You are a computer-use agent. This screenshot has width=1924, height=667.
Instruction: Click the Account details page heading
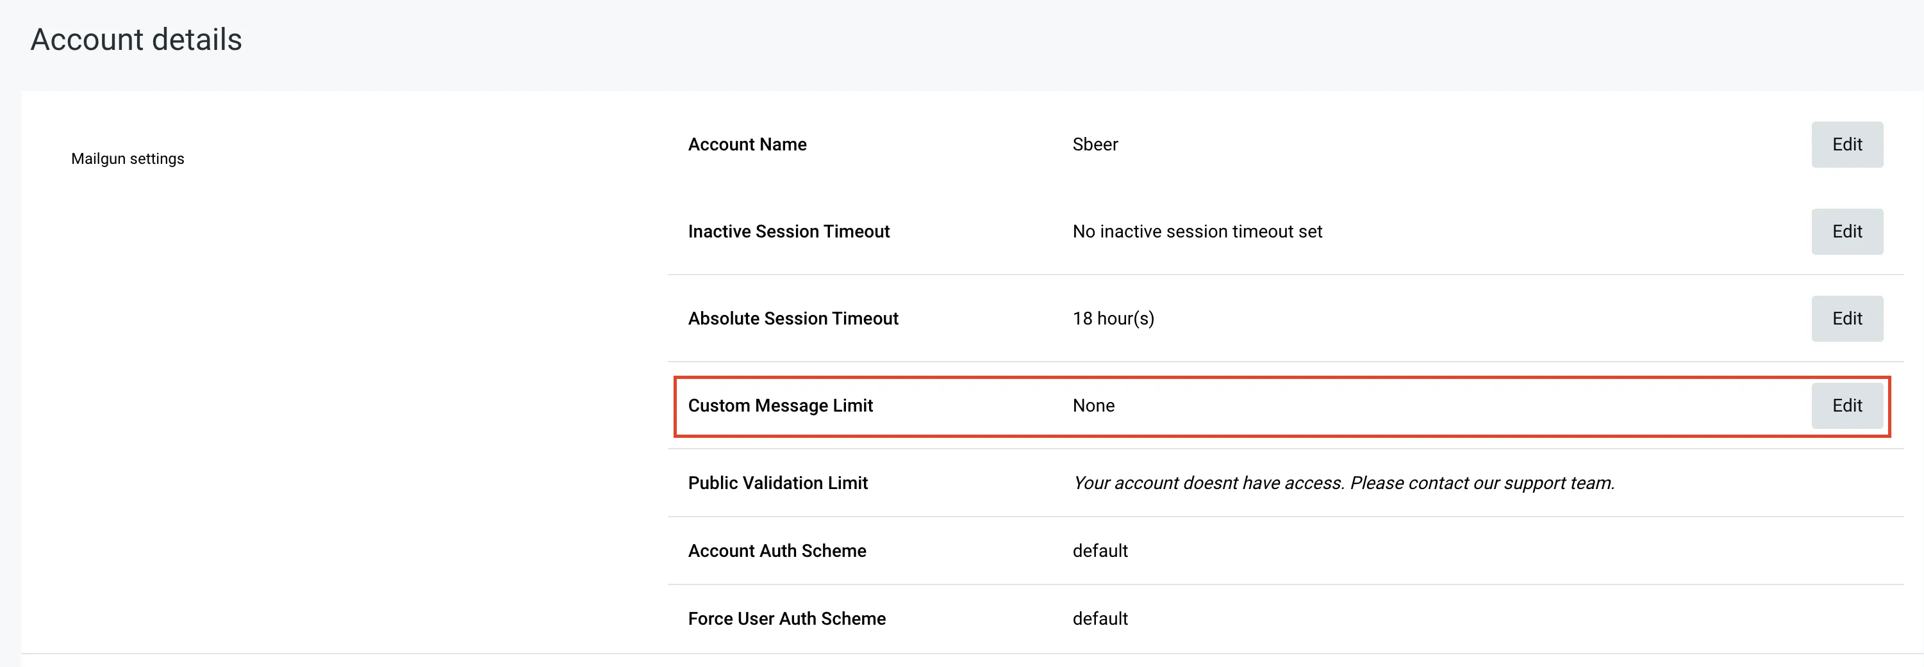136,40
